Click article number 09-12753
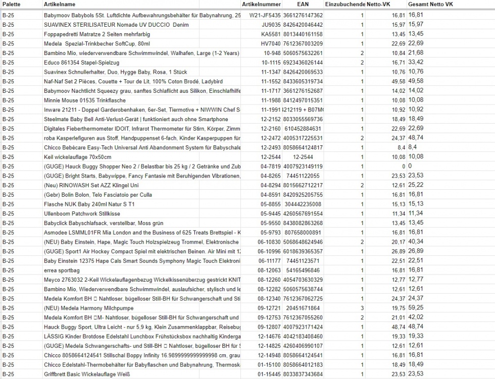 pyautogui.click(x=269, y=318)
